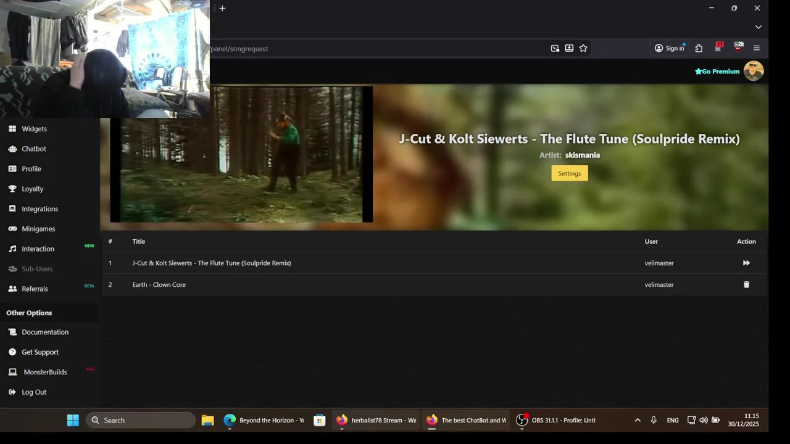Click the 'Earth - Clown Core' song title

tap(159, 284)
